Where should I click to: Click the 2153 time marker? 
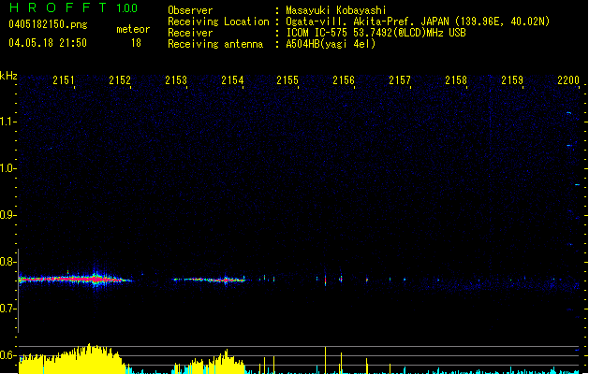coord(176,80)
